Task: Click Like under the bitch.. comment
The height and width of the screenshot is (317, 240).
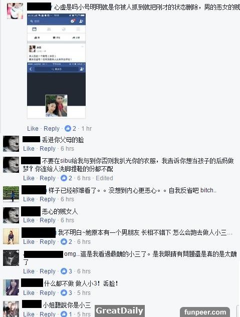Action: (29, 199)
